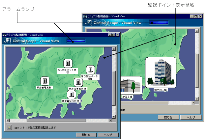Click the 窓口受注バッチ処理 label text
The width and height of the screenshot is (205, 140).
tap(90, 77)
